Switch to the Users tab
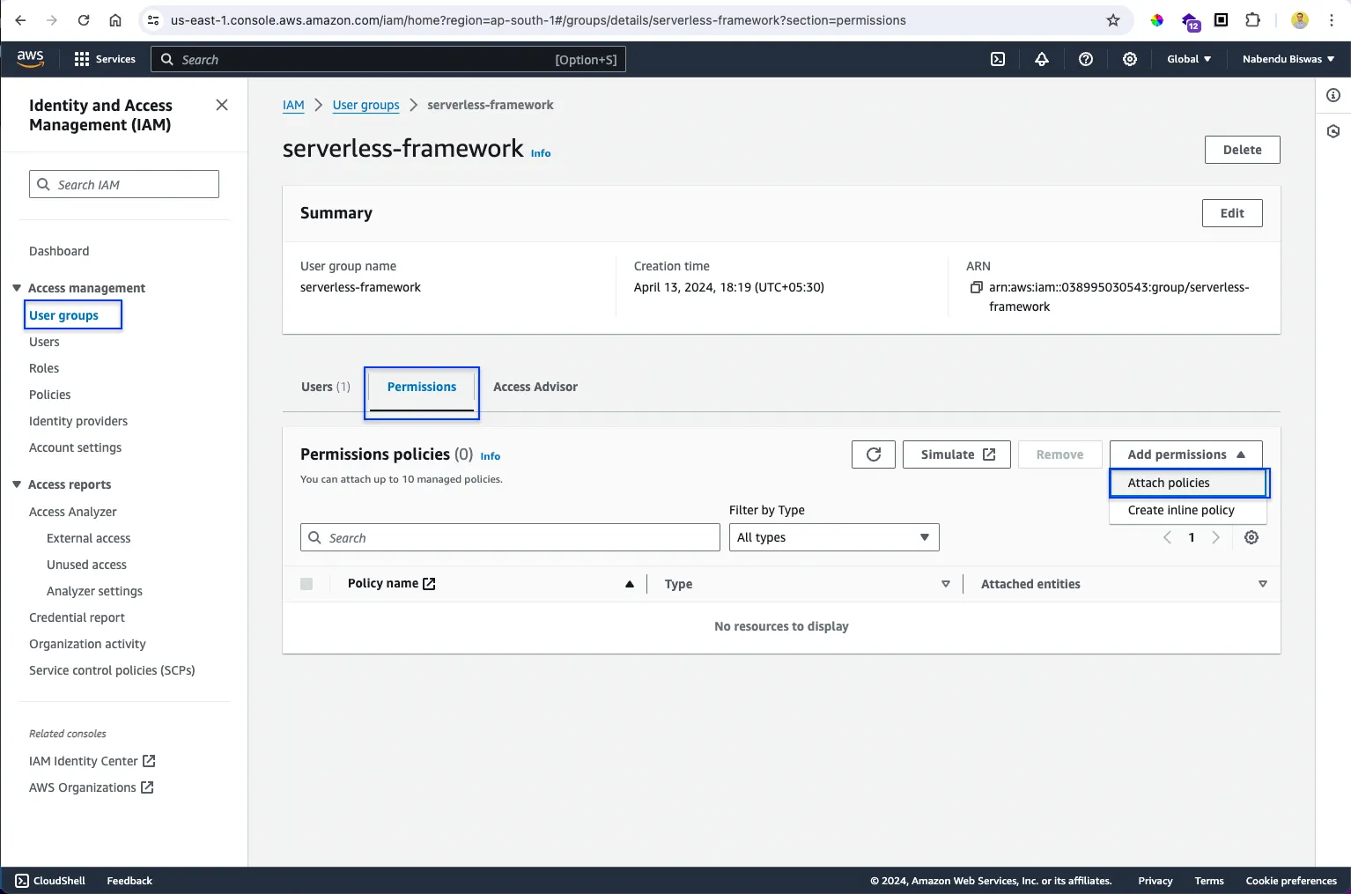 pyautogui.click(x=326, y=387)
